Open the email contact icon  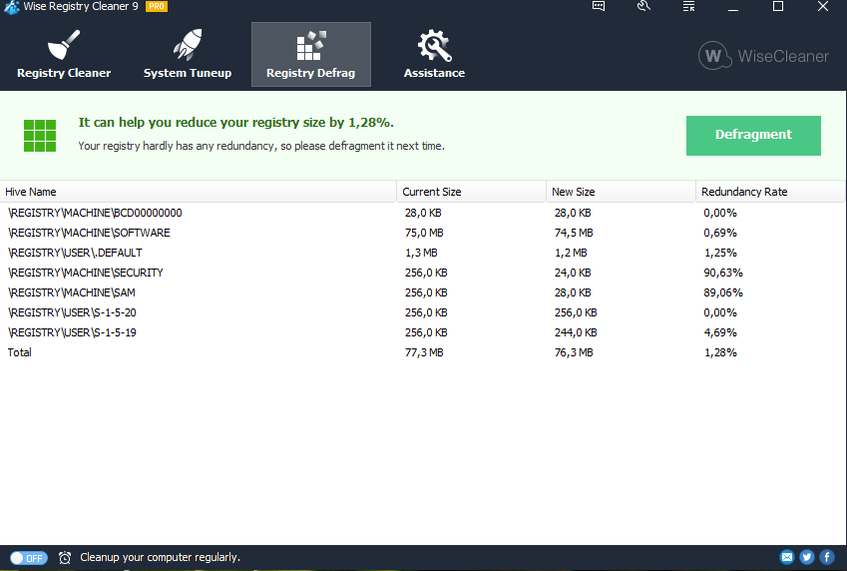pos(787,557)
